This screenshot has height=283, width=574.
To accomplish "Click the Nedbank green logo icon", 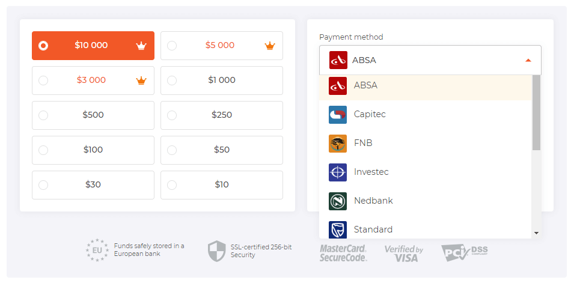I will click(338, 201).
